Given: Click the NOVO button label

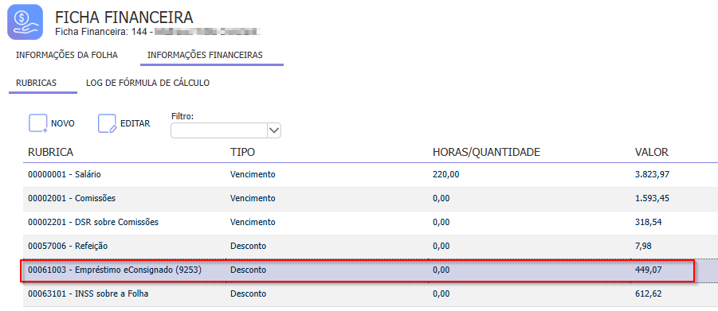Looking at the screenshot, I should (x=63, y=123).
